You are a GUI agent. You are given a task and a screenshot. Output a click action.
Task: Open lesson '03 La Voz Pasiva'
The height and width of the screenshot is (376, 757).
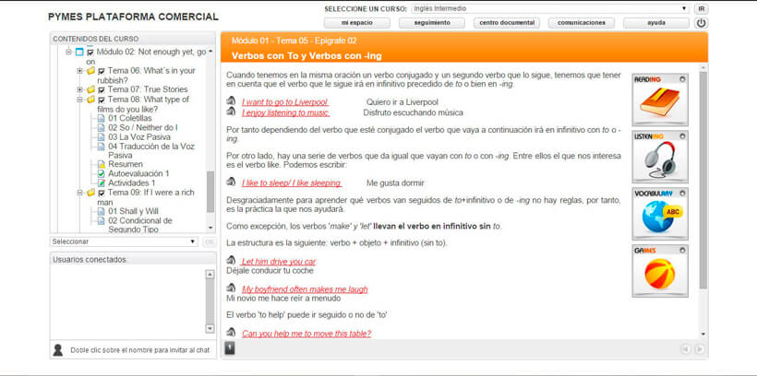click(139, 137)
